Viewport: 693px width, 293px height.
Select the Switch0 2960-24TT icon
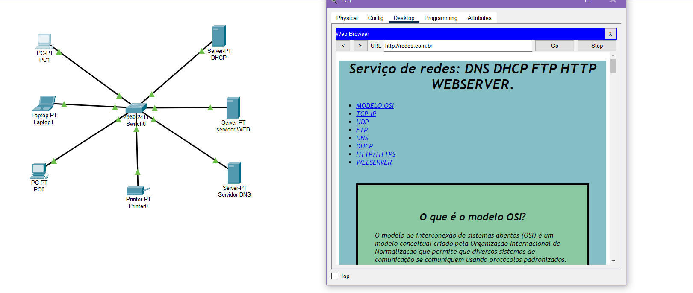(136, 108)
